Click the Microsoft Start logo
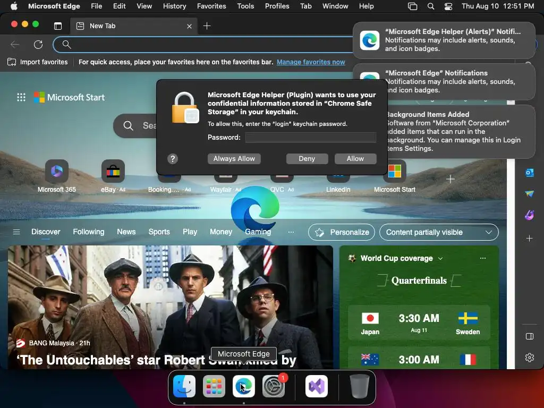Viewport: 544px width, 408px height. 70,98
